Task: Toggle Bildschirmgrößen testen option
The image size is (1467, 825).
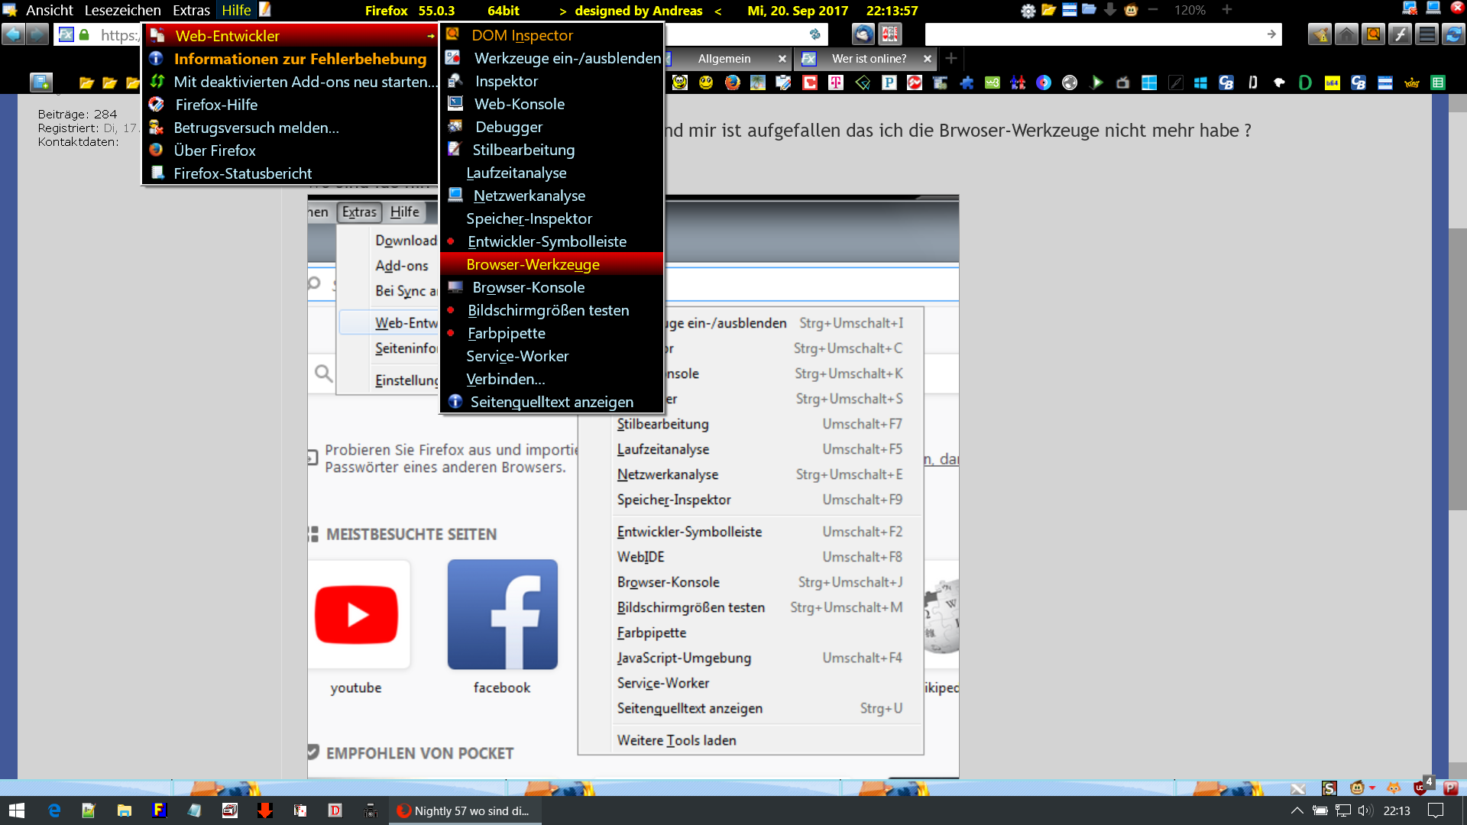Action: [x=548, y=310]
